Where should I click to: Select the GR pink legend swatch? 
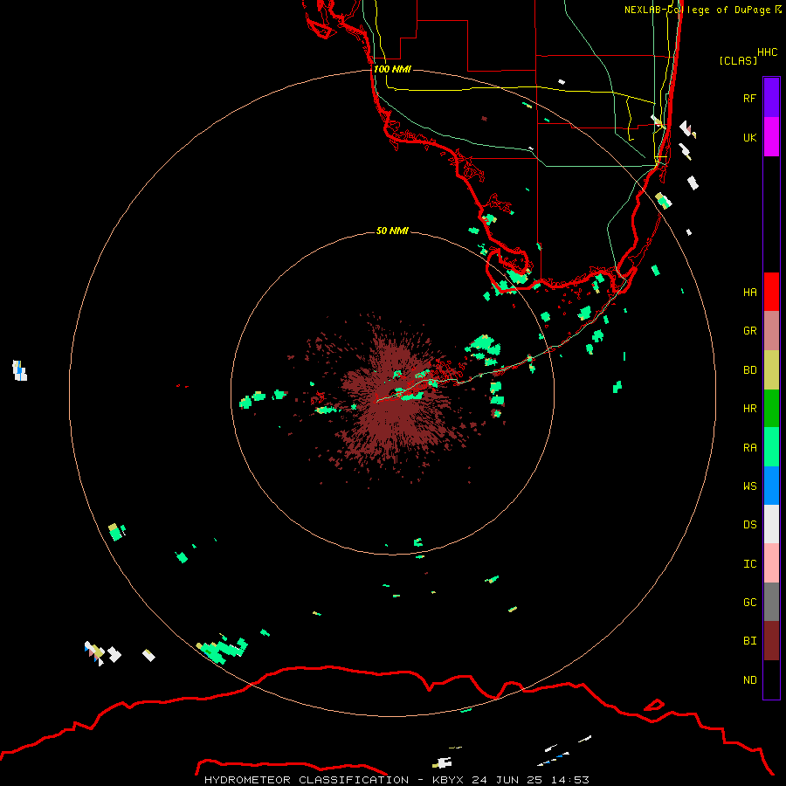pos(771,331)
